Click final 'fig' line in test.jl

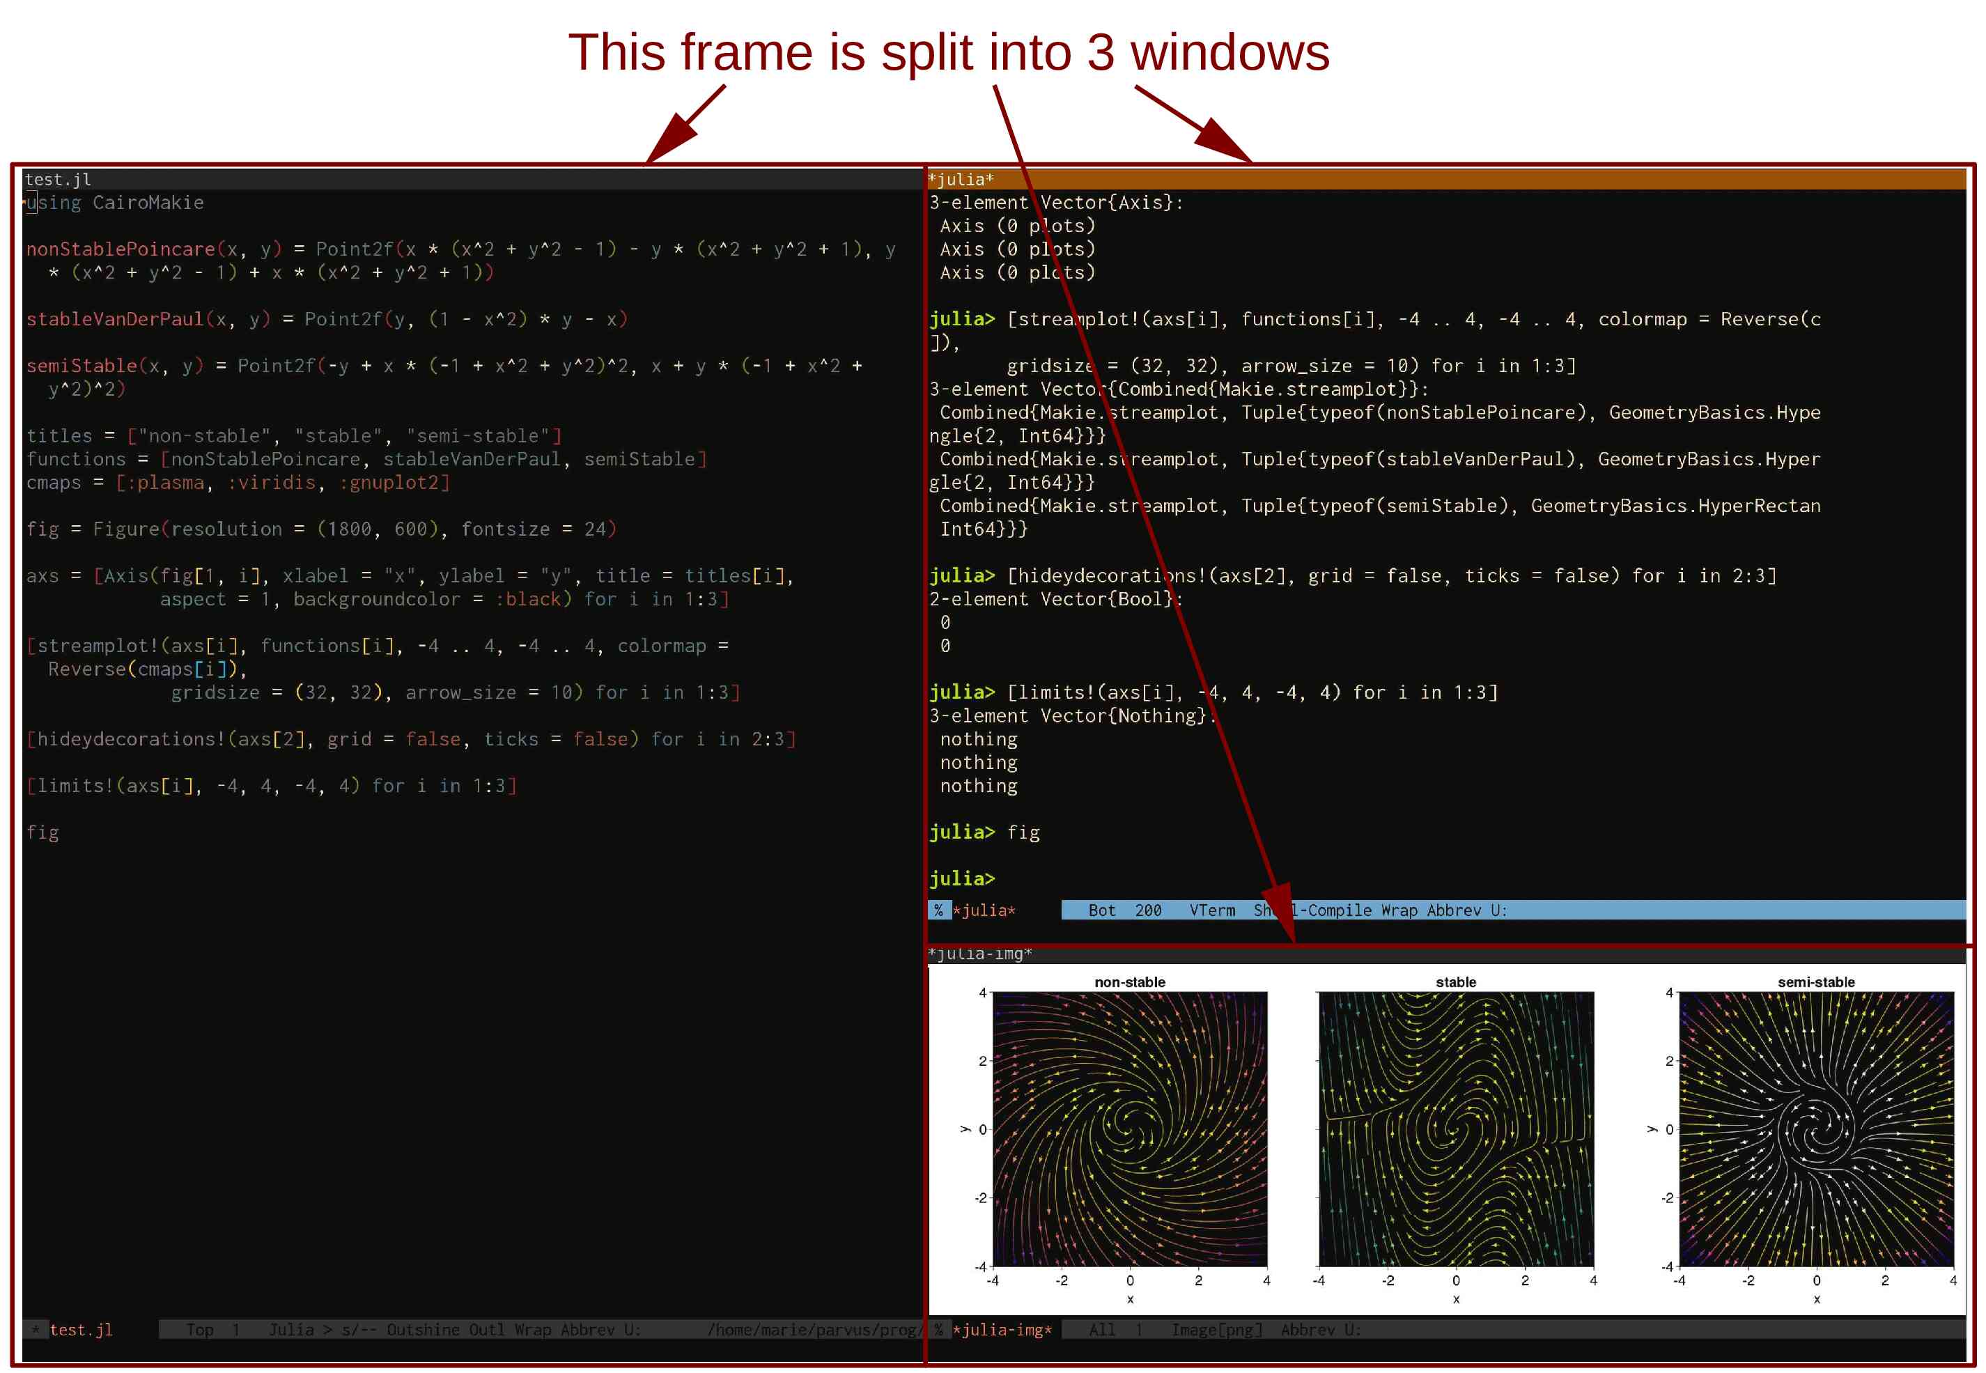43,832
